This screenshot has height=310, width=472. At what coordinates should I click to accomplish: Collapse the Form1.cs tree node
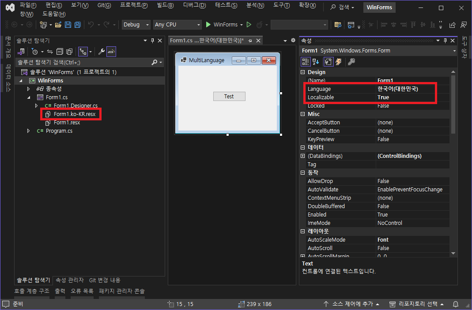click(x=29, y=97)
